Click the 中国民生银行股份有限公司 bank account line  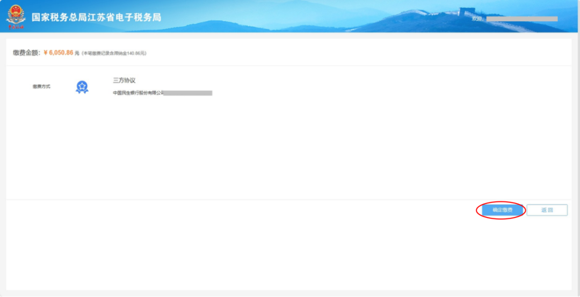click(162, 93)
